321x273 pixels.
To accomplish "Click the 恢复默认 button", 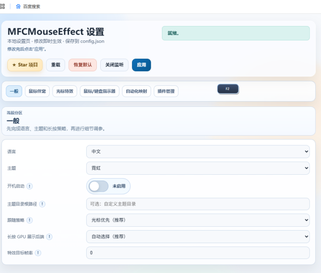I will click(83, 65).
